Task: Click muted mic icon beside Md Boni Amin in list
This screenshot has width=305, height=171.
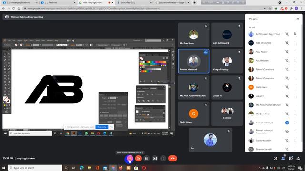Action: pos(287,114)
